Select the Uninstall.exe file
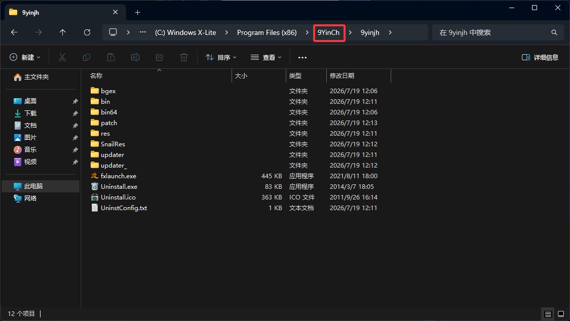 pyautogui.click(x=119, y=187)
